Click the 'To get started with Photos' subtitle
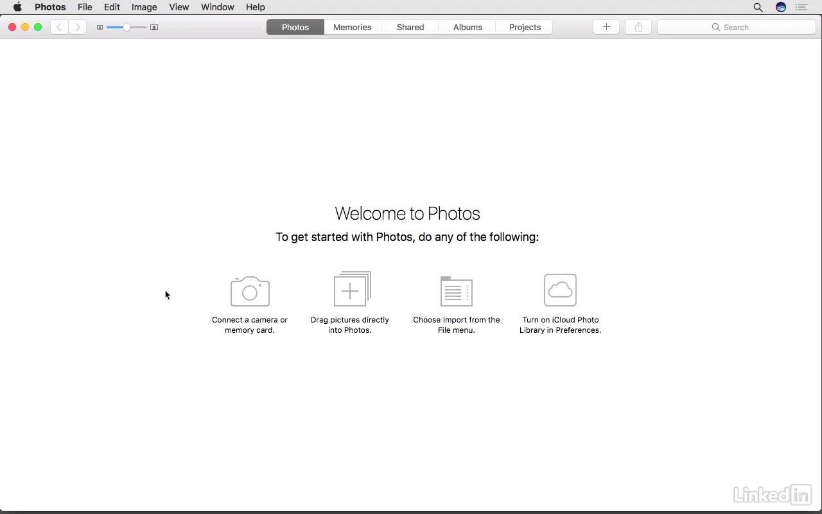 pos(407,237)
